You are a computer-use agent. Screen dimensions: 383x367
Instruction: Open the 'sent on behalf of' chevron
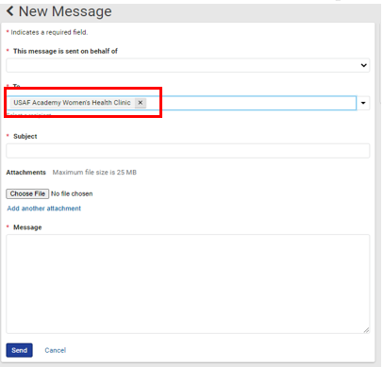click(x=363, y=65)
